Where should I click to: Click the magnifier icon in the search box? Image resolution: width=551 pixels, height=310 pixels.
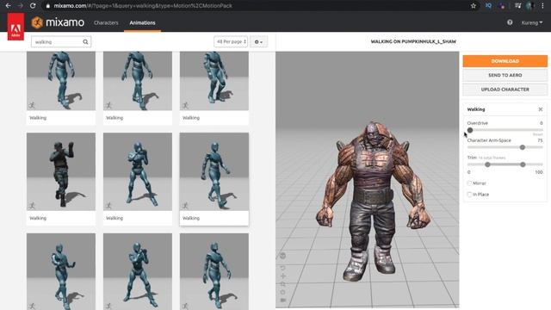85,42
